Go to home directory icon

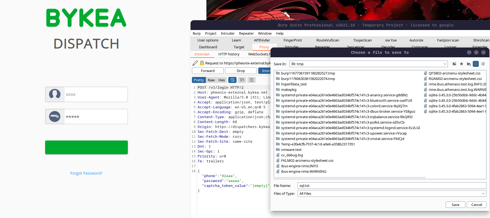pos(462,64)
